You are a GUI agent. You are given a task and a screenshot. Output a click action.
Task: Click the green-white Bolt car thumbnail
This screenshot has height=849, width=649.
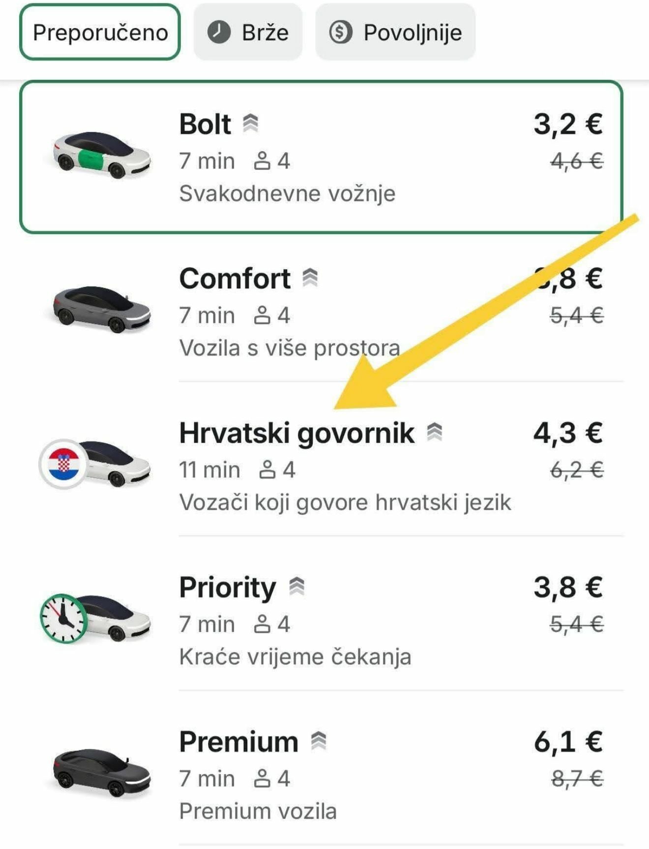point(102,155)
